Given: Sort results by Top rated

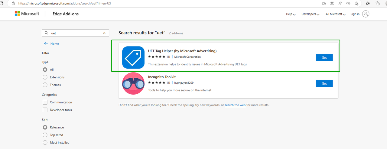Looking at the screenshot, I should click(45, 135).
